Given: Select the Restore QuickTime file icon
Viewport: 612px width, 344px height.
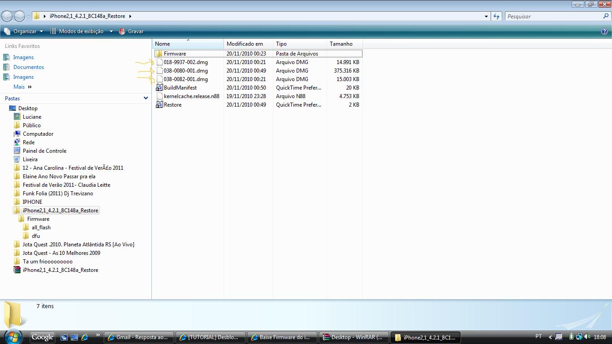Looking at the screenshot, I should (x=159, y=105).
